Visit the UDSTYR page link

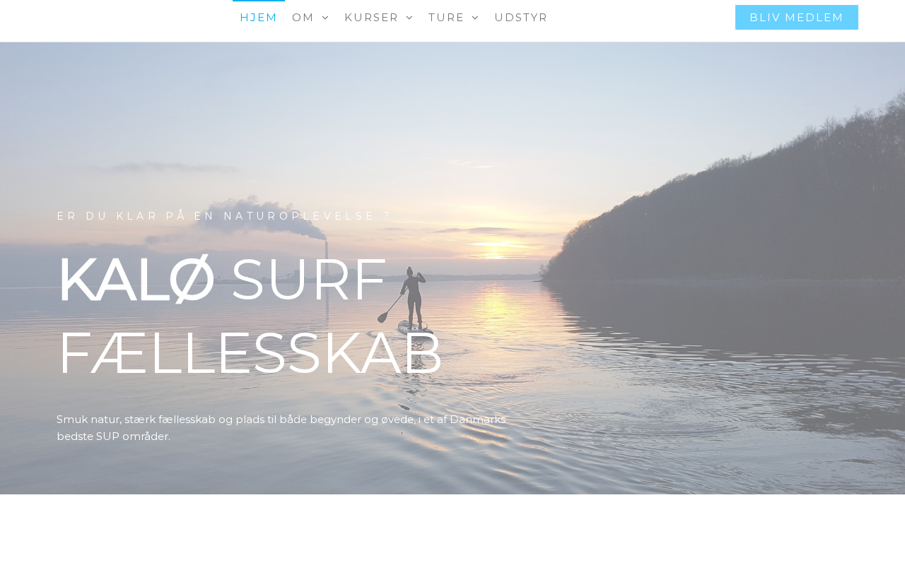[x=521, y=18]
